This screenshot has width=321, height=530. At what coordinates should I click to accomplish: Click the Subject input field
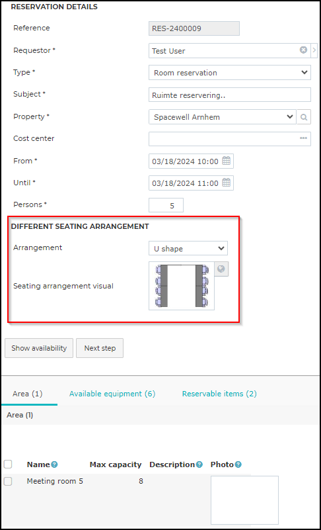(x=230, y=95)
